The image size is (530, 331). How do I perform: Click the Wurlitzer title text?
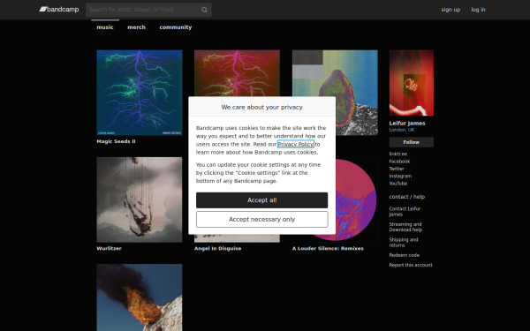109,248
